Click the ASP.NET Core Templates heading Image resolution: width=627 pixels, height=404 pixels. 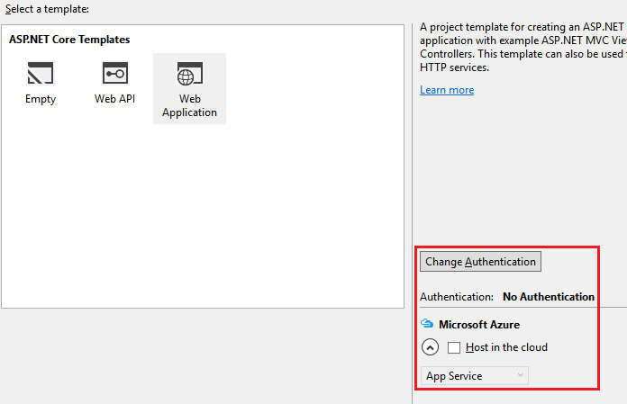coord(69,40)
